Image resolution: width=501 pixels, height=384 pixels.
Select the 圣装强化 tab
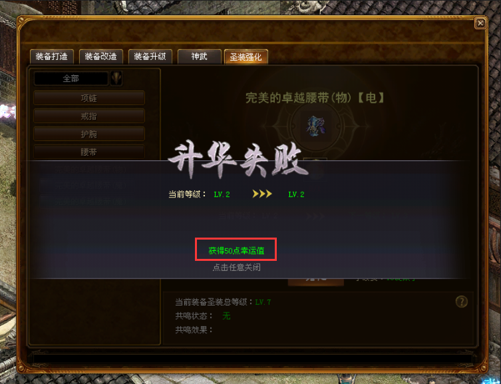(246, 57)
